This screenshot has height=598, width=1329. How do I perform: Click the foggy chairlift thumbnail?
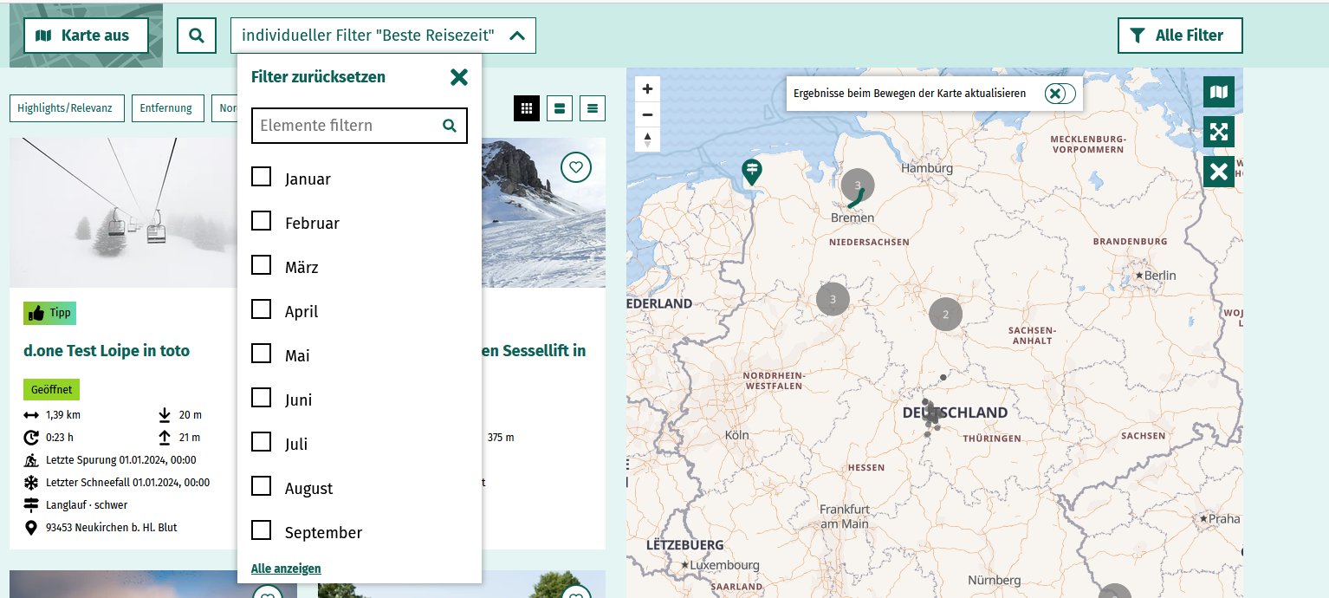coord(123,213)
